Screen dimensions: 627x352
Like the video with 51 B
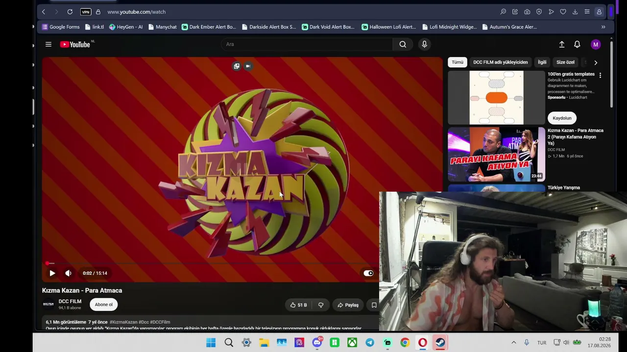(298, 305)
